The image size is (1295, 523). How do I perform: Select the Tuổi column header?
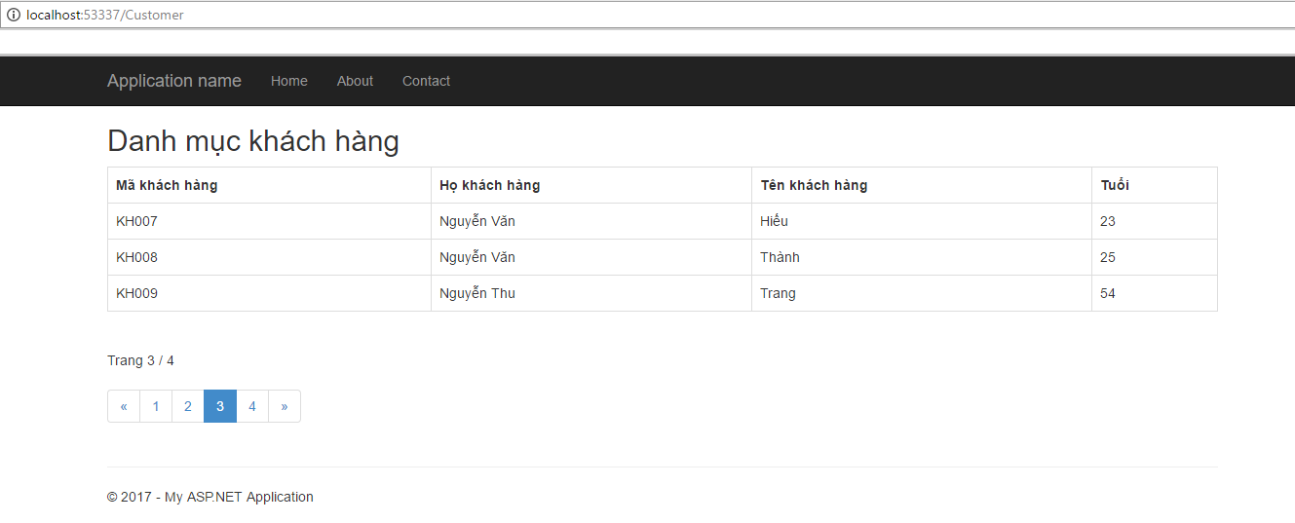1155,185
